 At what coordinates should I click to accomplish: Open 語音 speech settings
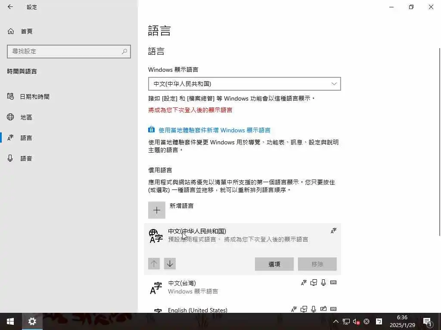(x=26, y=159)
